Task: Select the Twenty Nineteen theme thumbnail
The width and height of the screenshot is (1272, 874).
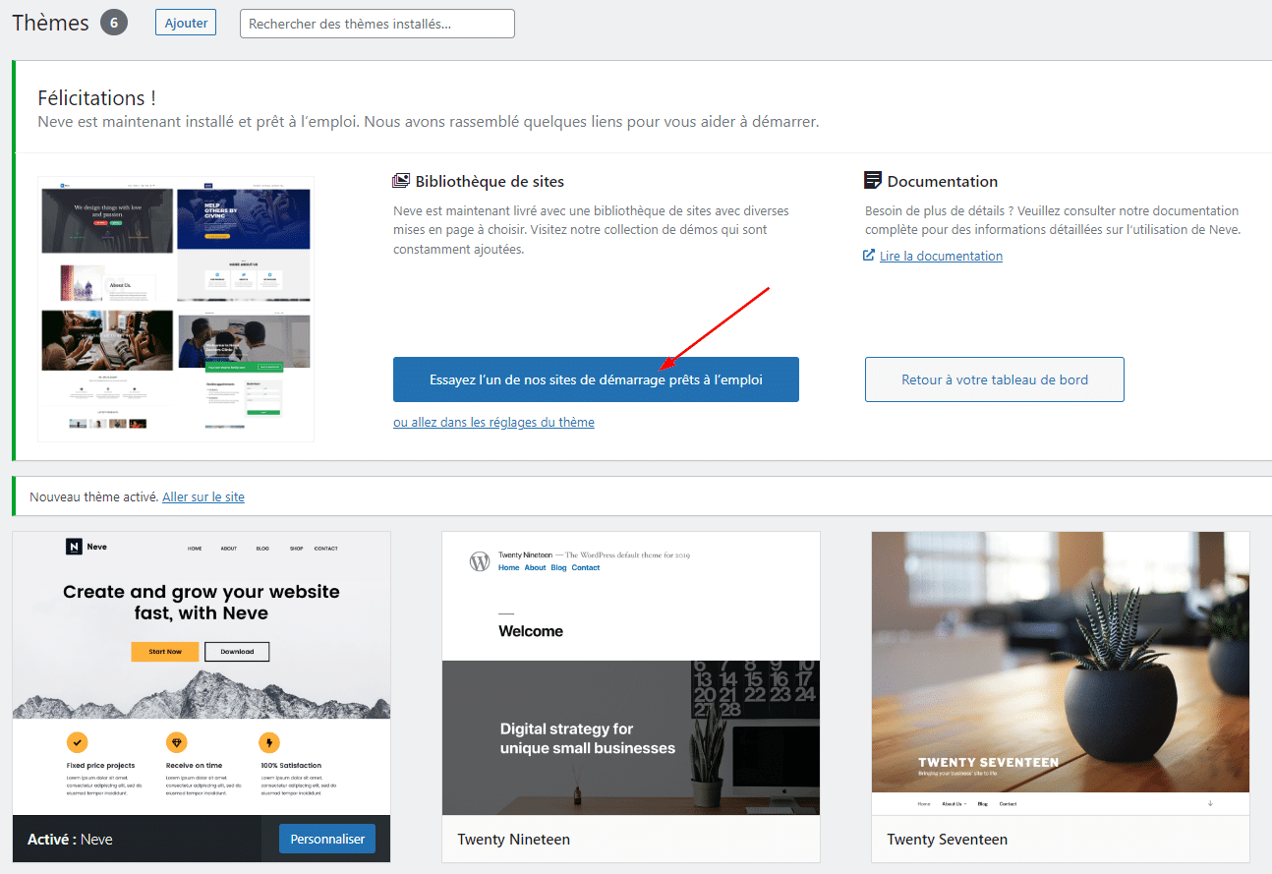Action: [630, 673]
